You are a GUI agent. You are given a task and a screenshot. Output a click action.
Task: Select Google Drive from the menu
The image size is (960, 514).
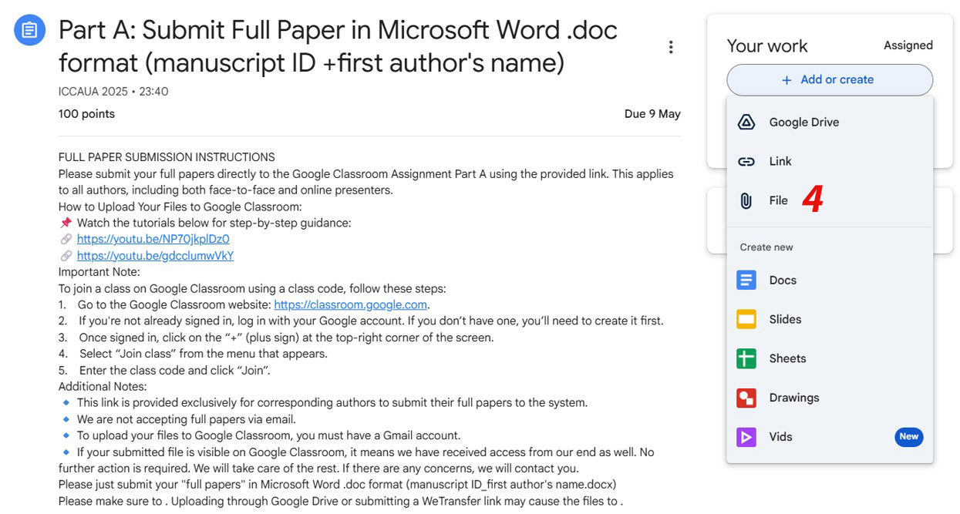(x=803, y=122)
